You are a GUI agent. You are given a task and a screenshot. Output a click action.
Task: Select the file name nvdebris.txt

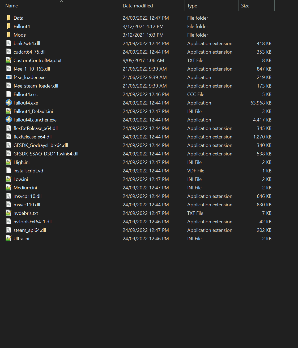click(x=26, y=213)
